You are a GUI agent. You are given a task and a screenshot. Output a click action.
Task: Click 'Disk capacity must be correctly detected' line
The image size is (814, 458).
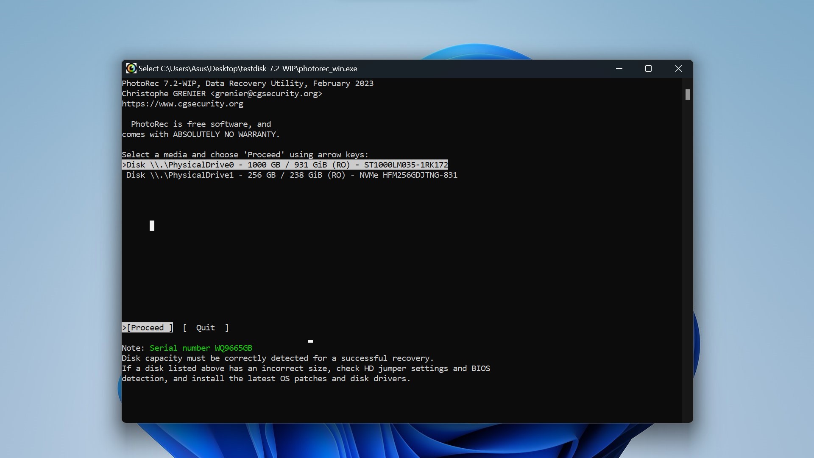[278, 358]
